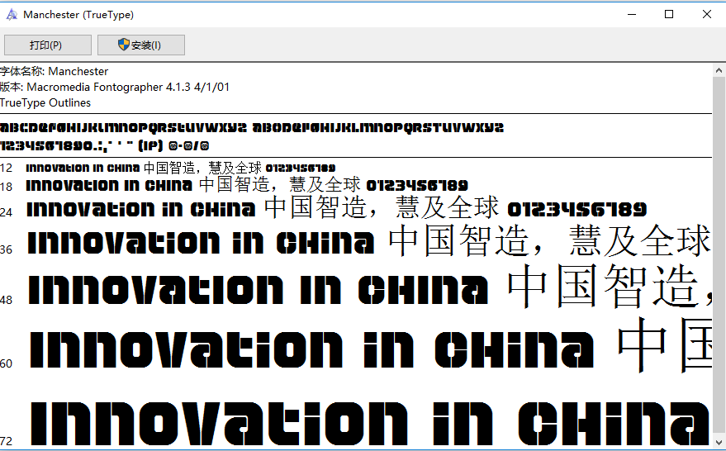The image size is (726, 451).
Task: Click the text '字体名称: Manchester'
Action: [x=54, y=71]
